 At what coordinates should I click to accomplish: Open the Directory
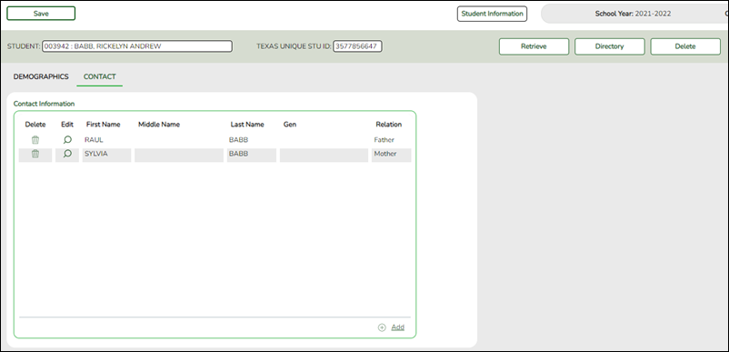610,46
